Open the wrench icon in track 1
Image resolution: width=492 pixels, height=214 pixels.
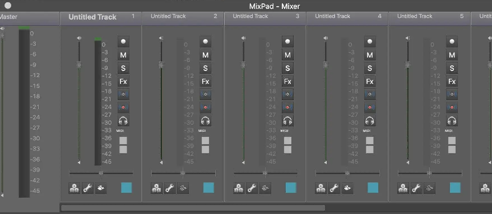(x=87, y=188)
